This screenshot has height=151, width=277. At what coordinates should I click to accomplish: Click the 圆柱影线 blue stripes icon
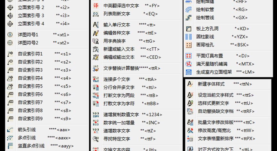pos(189,37)
